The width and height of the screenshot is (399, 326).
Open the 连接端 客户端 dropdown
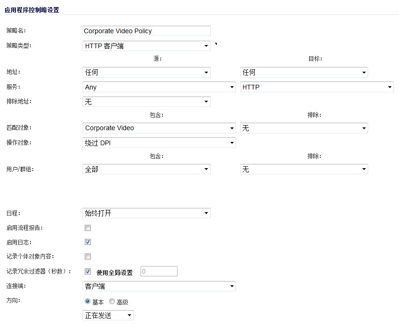(159, 286)
